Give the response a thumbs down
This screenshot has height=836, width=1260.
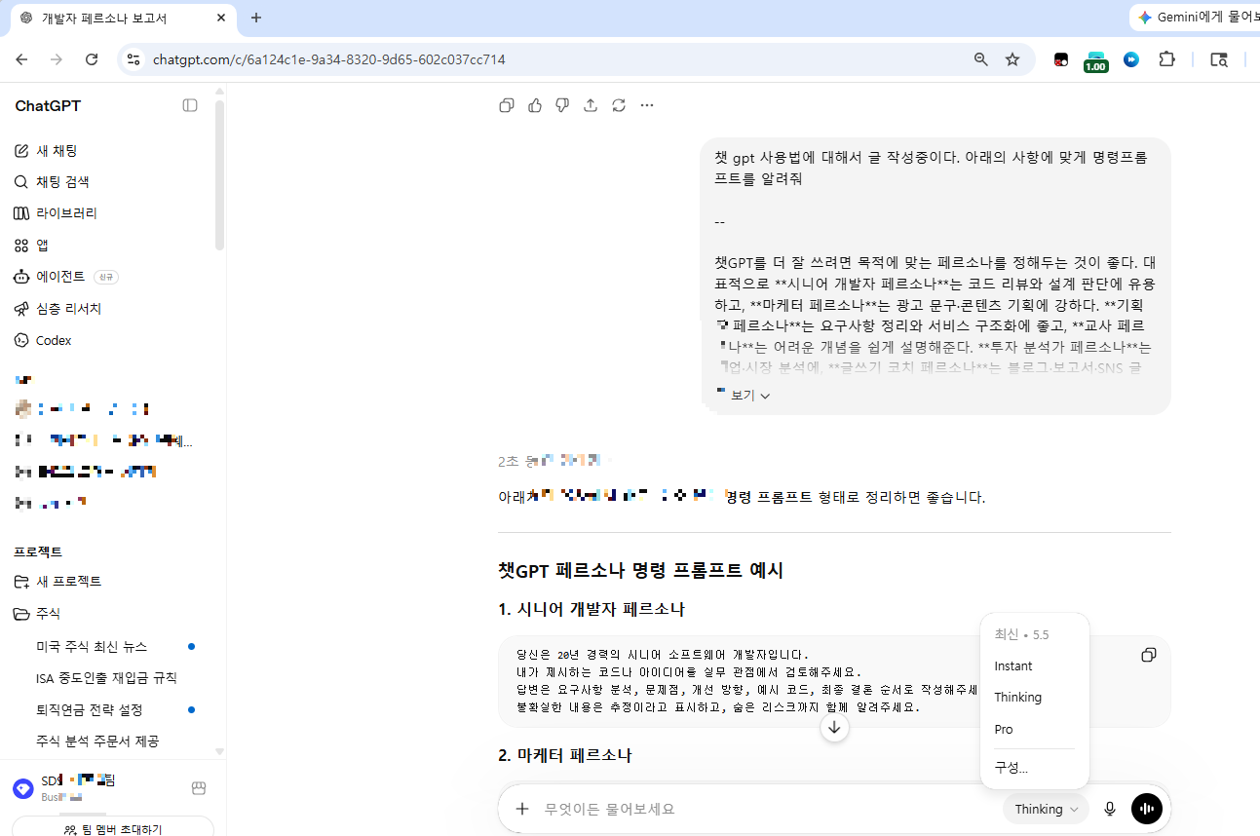click(x=562, y=105)
